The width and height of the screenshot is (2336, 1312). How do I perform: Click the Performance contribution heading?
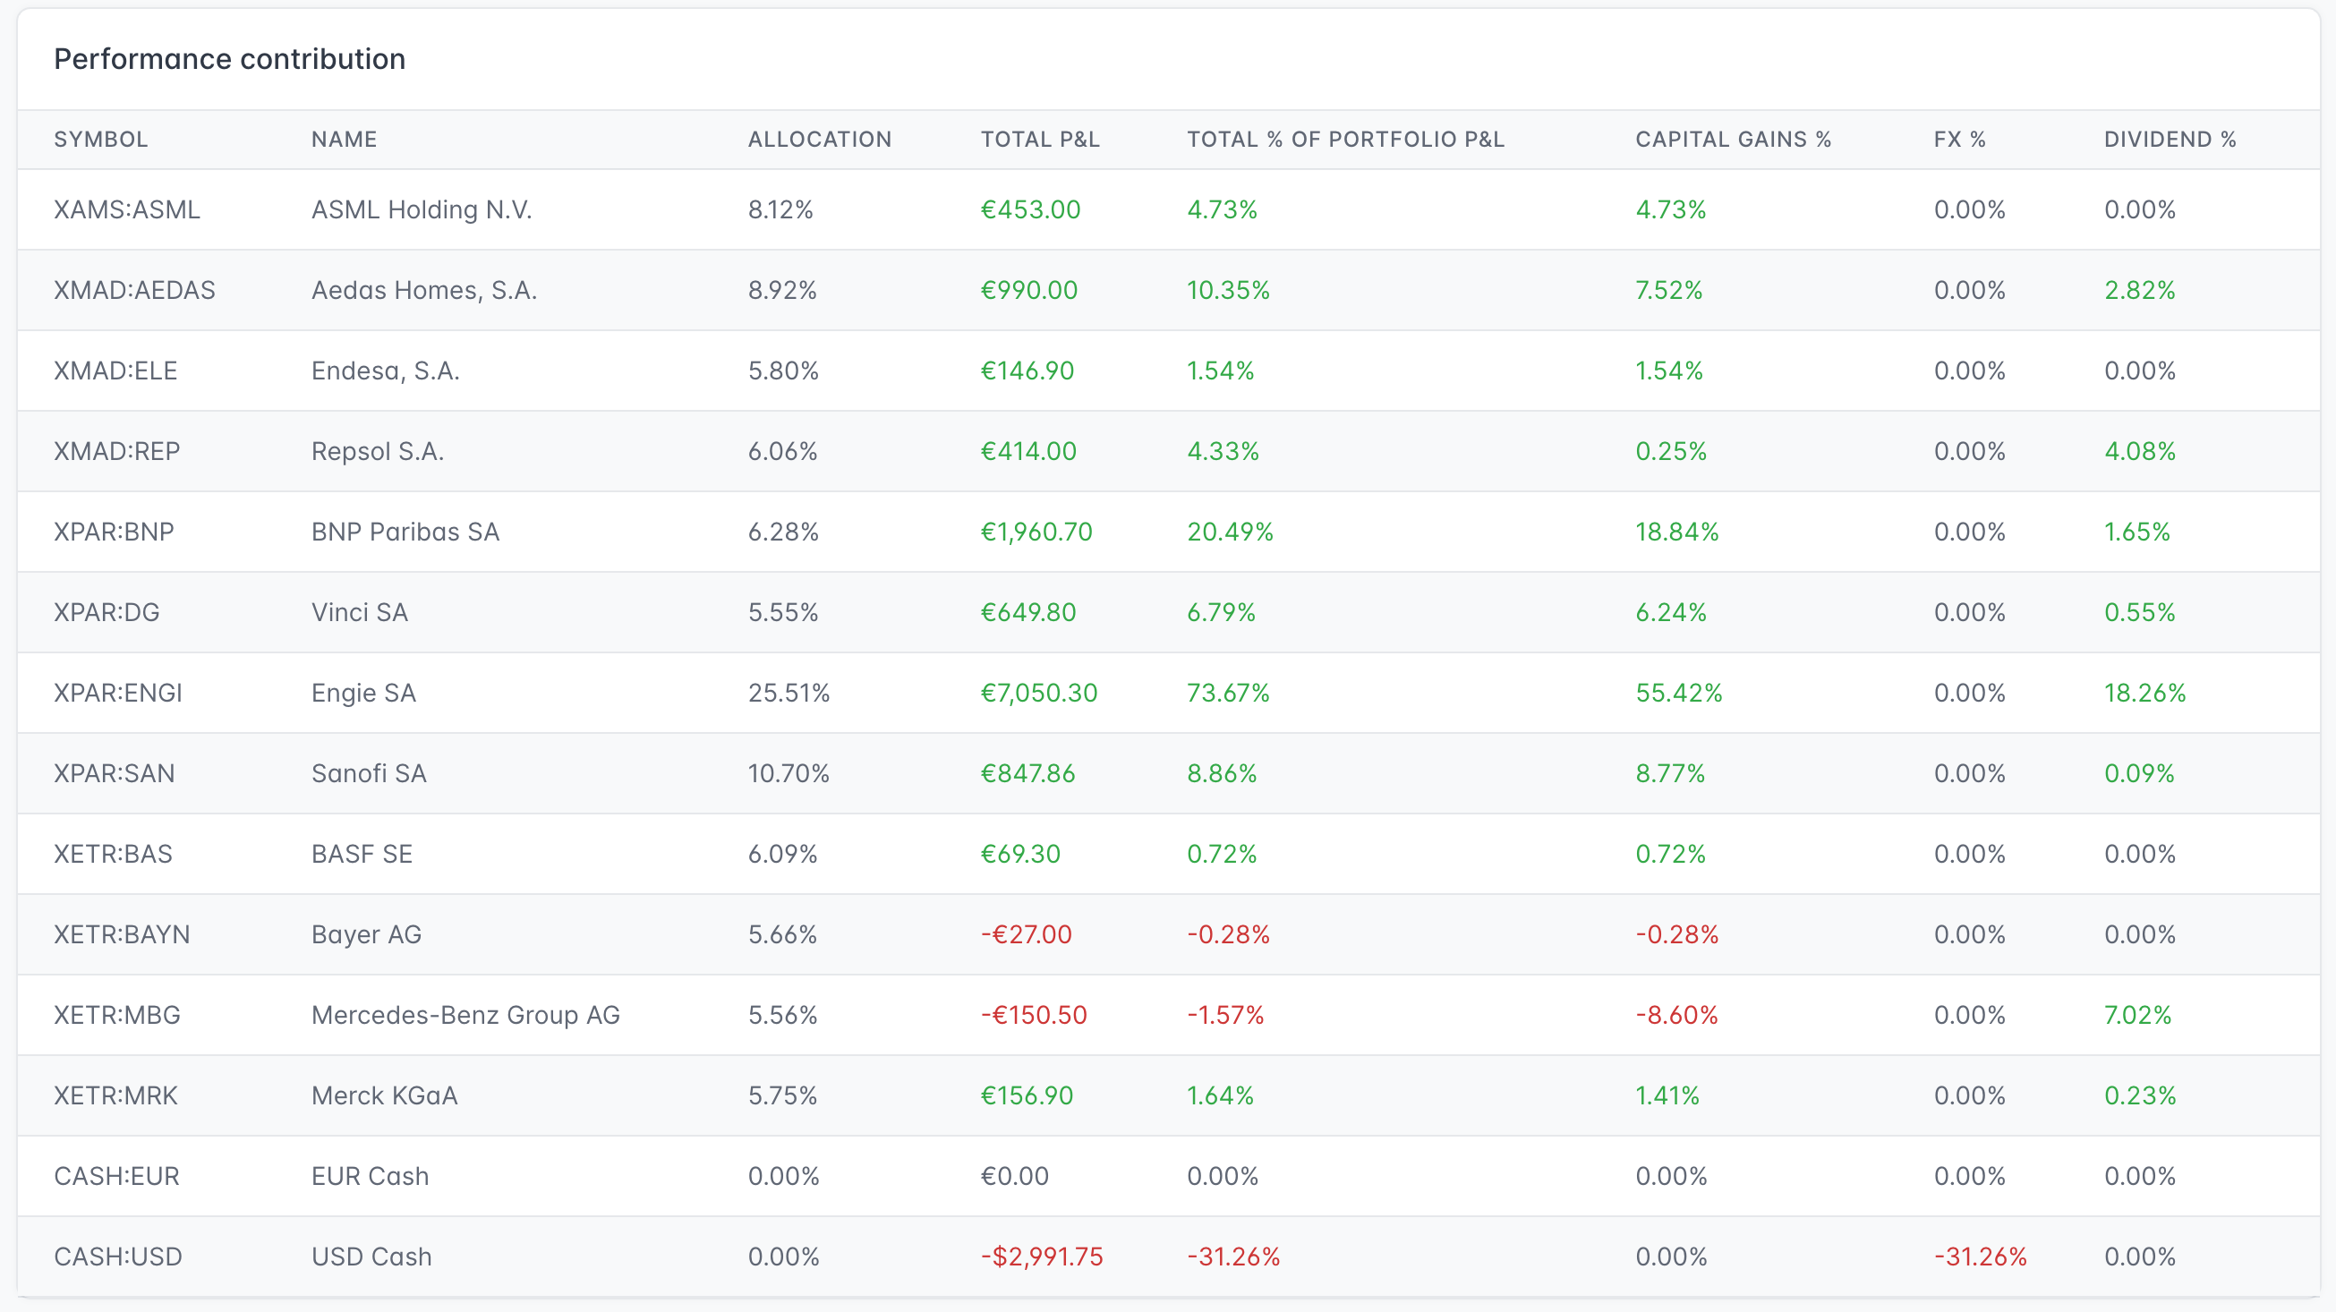(x=229, y=59)
